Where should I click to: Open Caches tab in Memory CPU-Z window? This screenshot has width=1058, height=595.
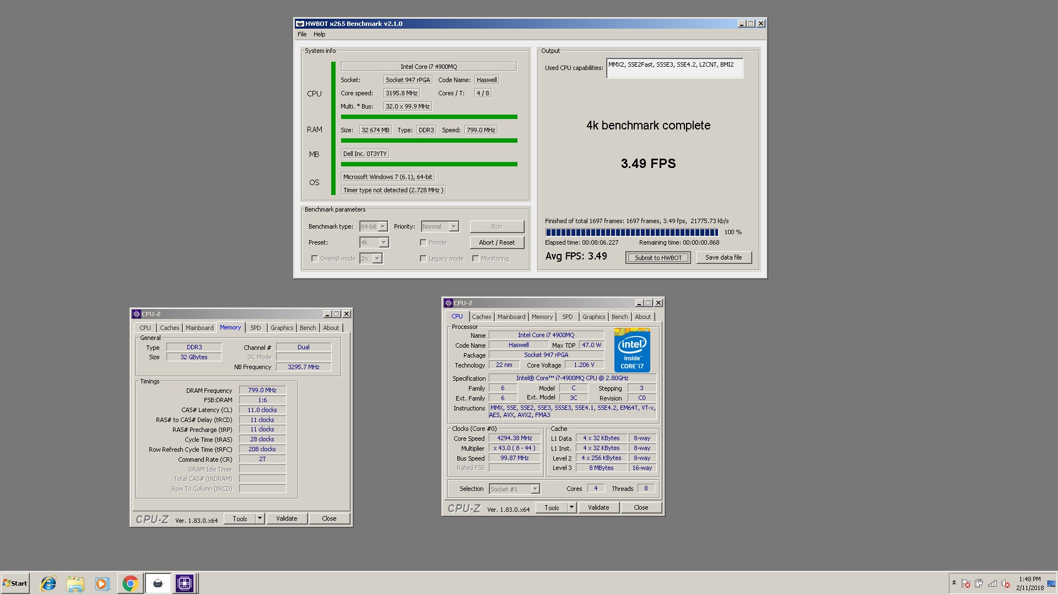tap(170, 328)
